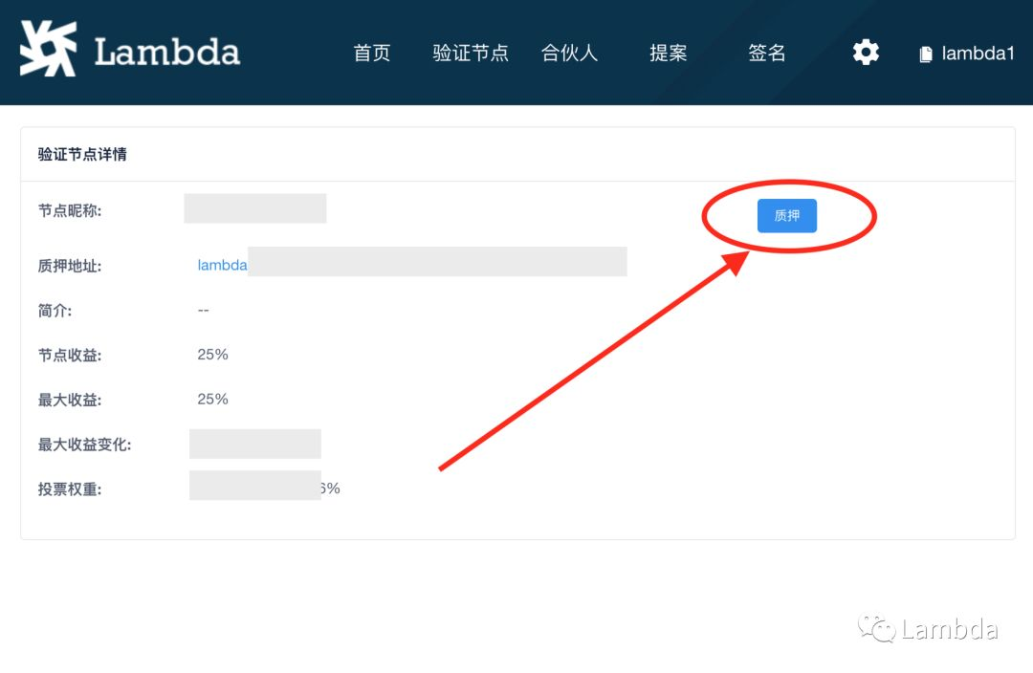Viewport: 1033px width, 673px height.
Task: Select the 签名 menu item
Action: (x=766, y=54)
